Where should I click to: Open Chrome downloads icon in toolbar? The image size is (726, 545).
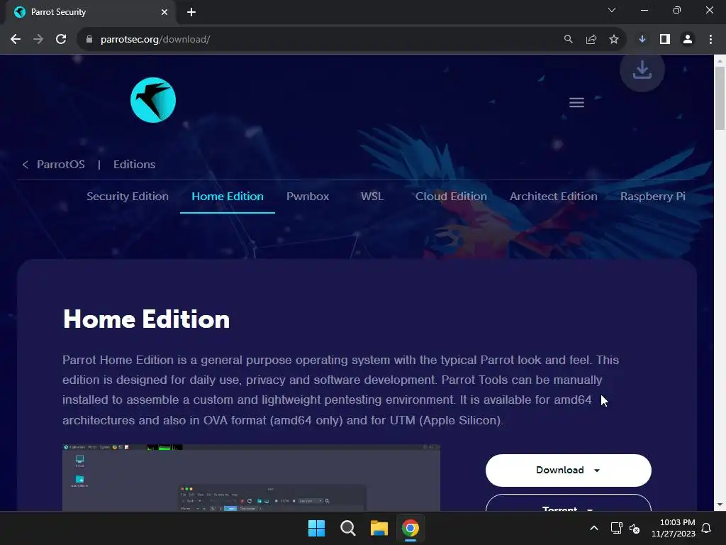[642, 40]
